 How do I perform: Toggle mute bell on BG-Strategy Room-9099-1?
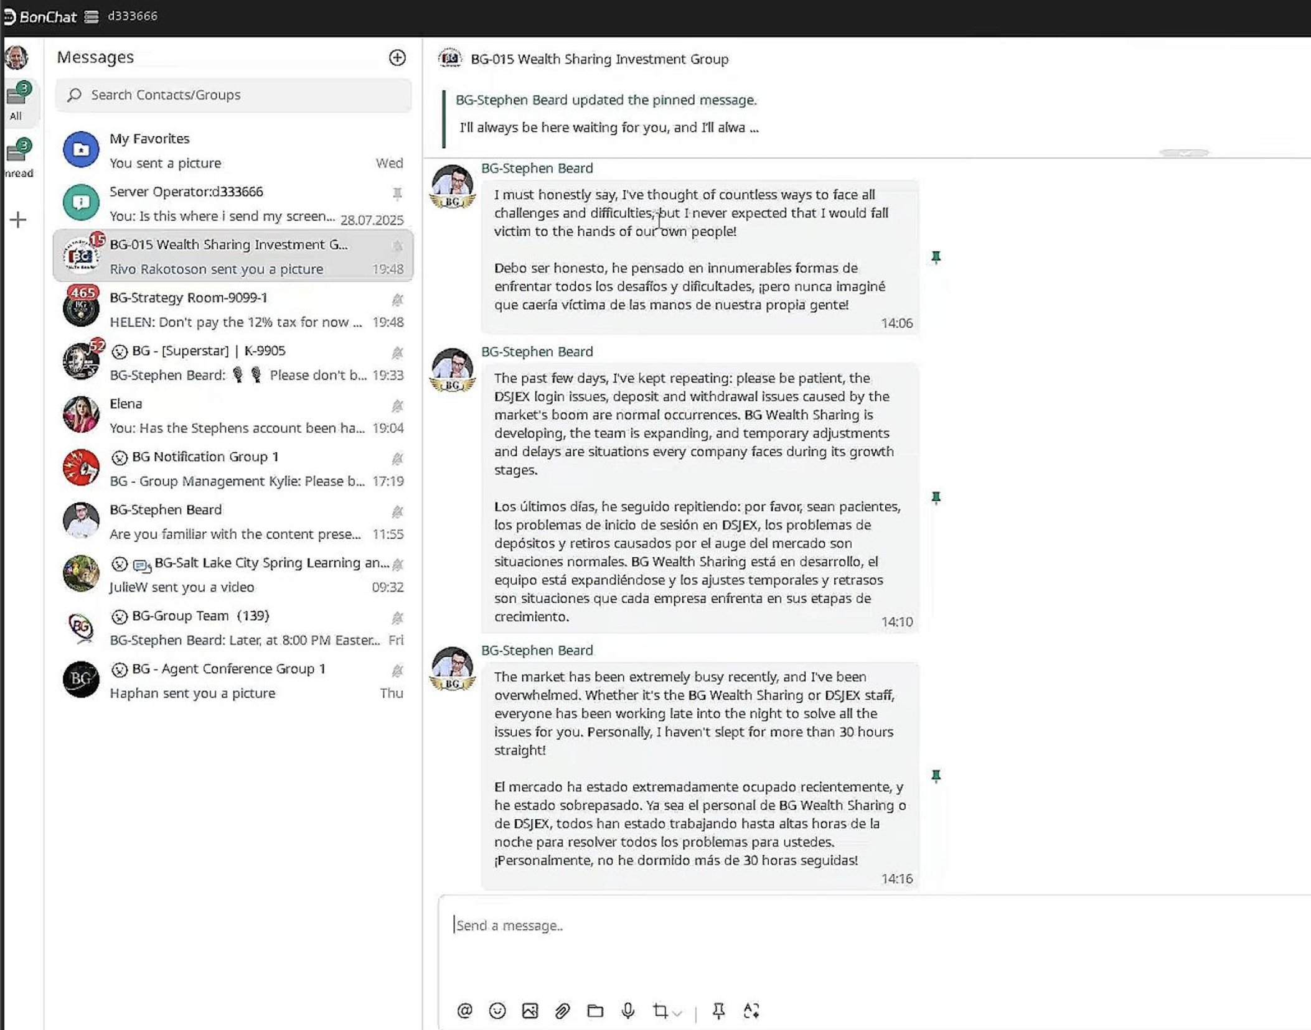pyautogui.click(x=397, y=299)
